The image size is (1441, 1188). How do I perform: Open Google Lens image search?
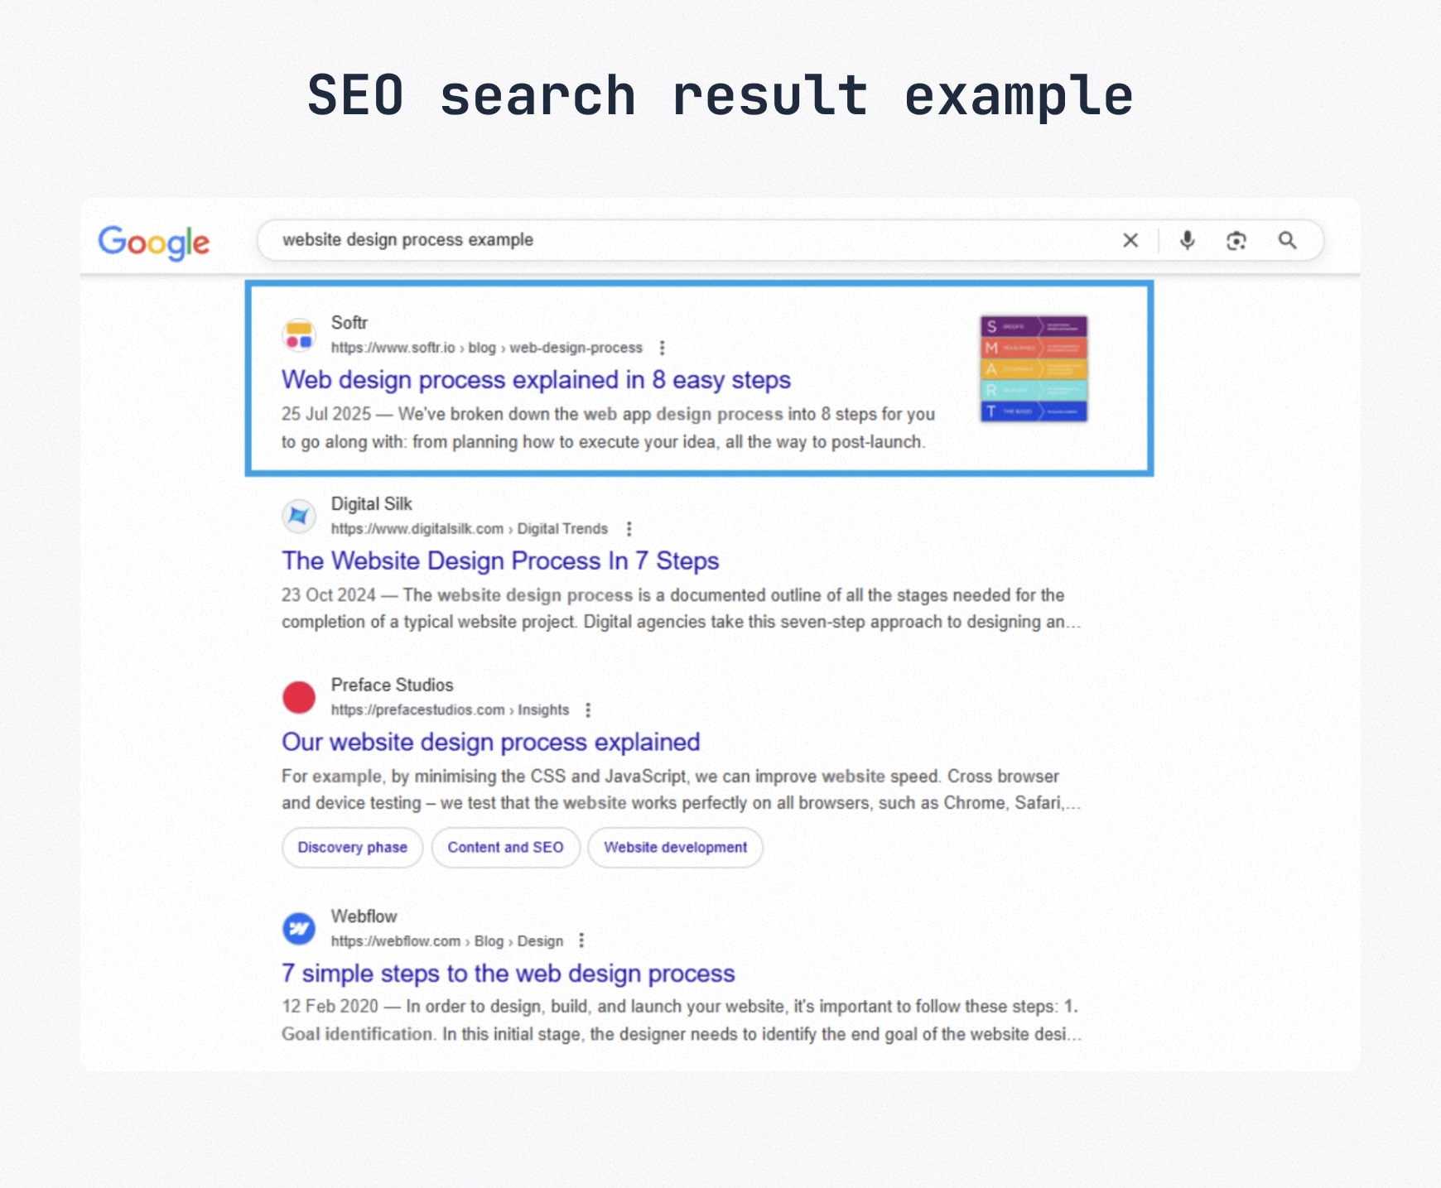coord(1236,240)
